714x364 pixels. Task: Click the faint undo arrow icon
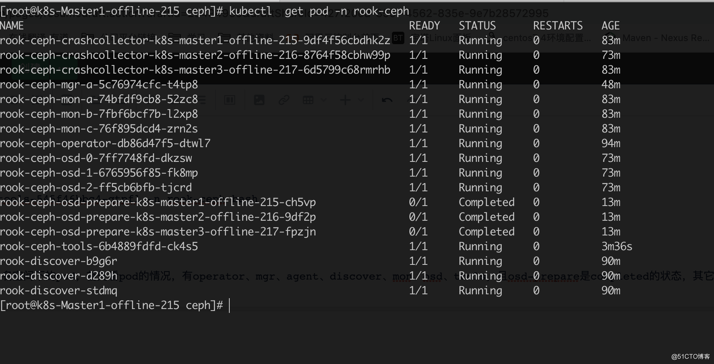387,100
